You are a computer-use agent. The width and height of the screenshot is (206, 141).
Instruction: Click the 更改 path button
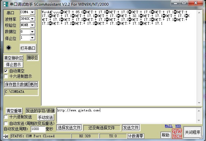(x=34, y=84)
